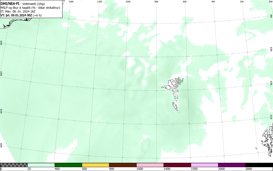Click the '500' legend scale value
Viewport: 273px width, 171px height.
(84, 169)
